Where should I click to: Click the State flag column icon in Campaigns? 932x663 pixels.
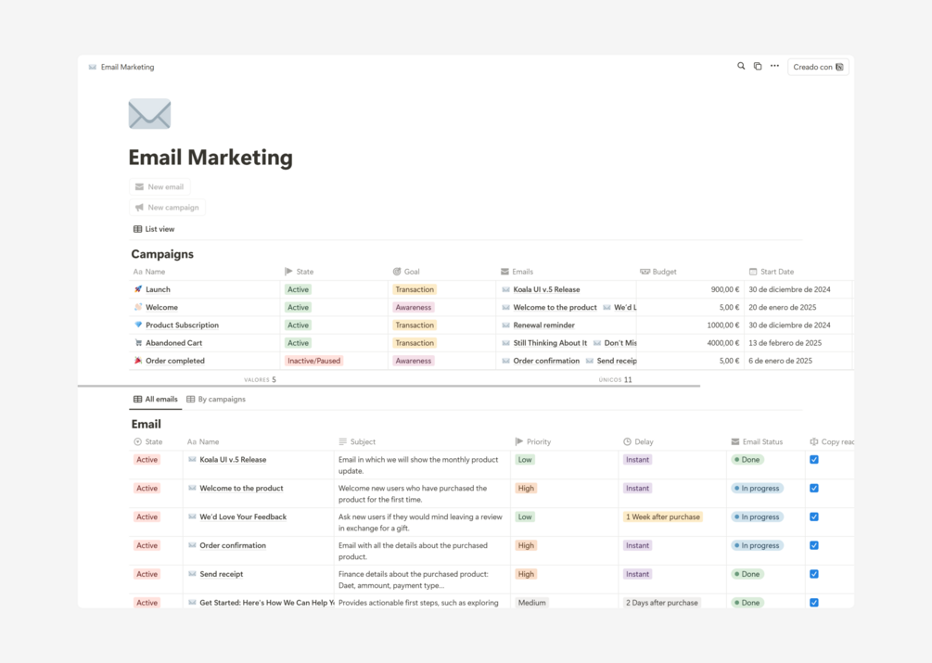click(x=288, y=272)
